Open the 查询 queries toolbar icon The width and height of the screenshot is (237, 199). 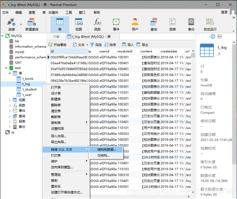[x=154, y=24]
